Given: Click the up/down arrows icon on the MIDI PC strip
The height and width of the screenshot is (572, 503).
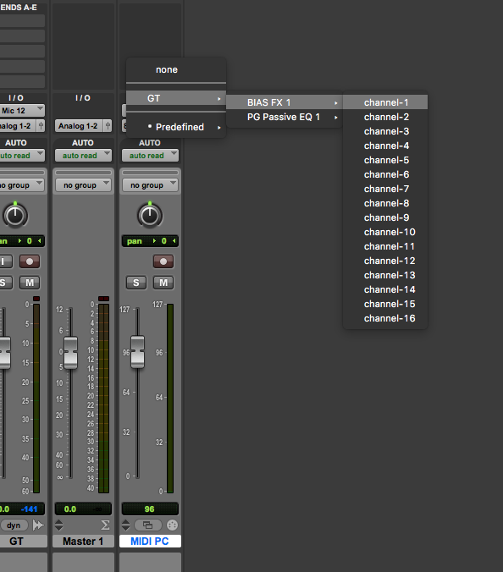Looking at the screenshot, I should (125, 525).
